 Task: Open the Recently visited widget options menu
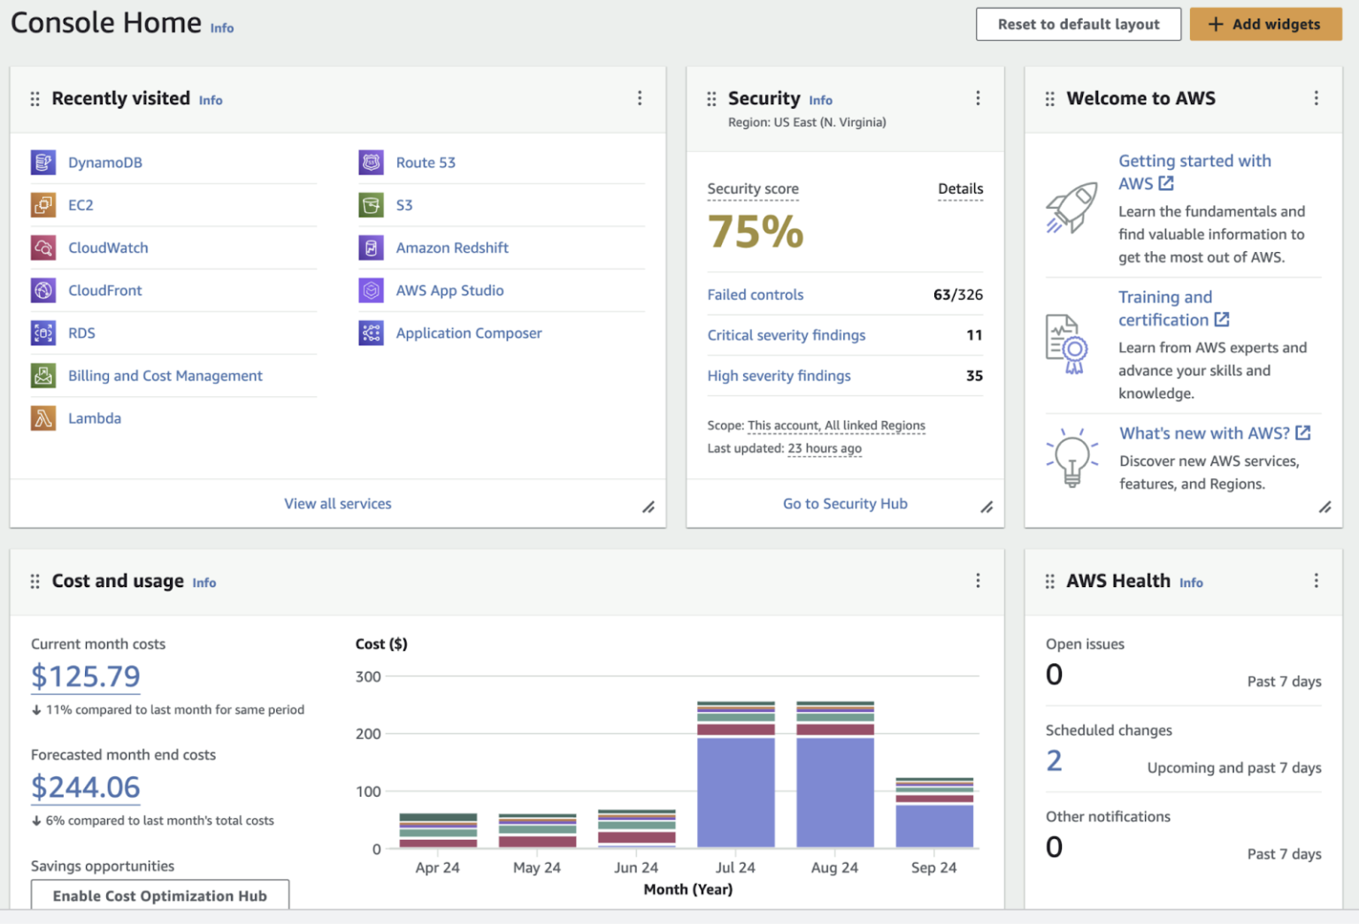(x=640, y=98)
